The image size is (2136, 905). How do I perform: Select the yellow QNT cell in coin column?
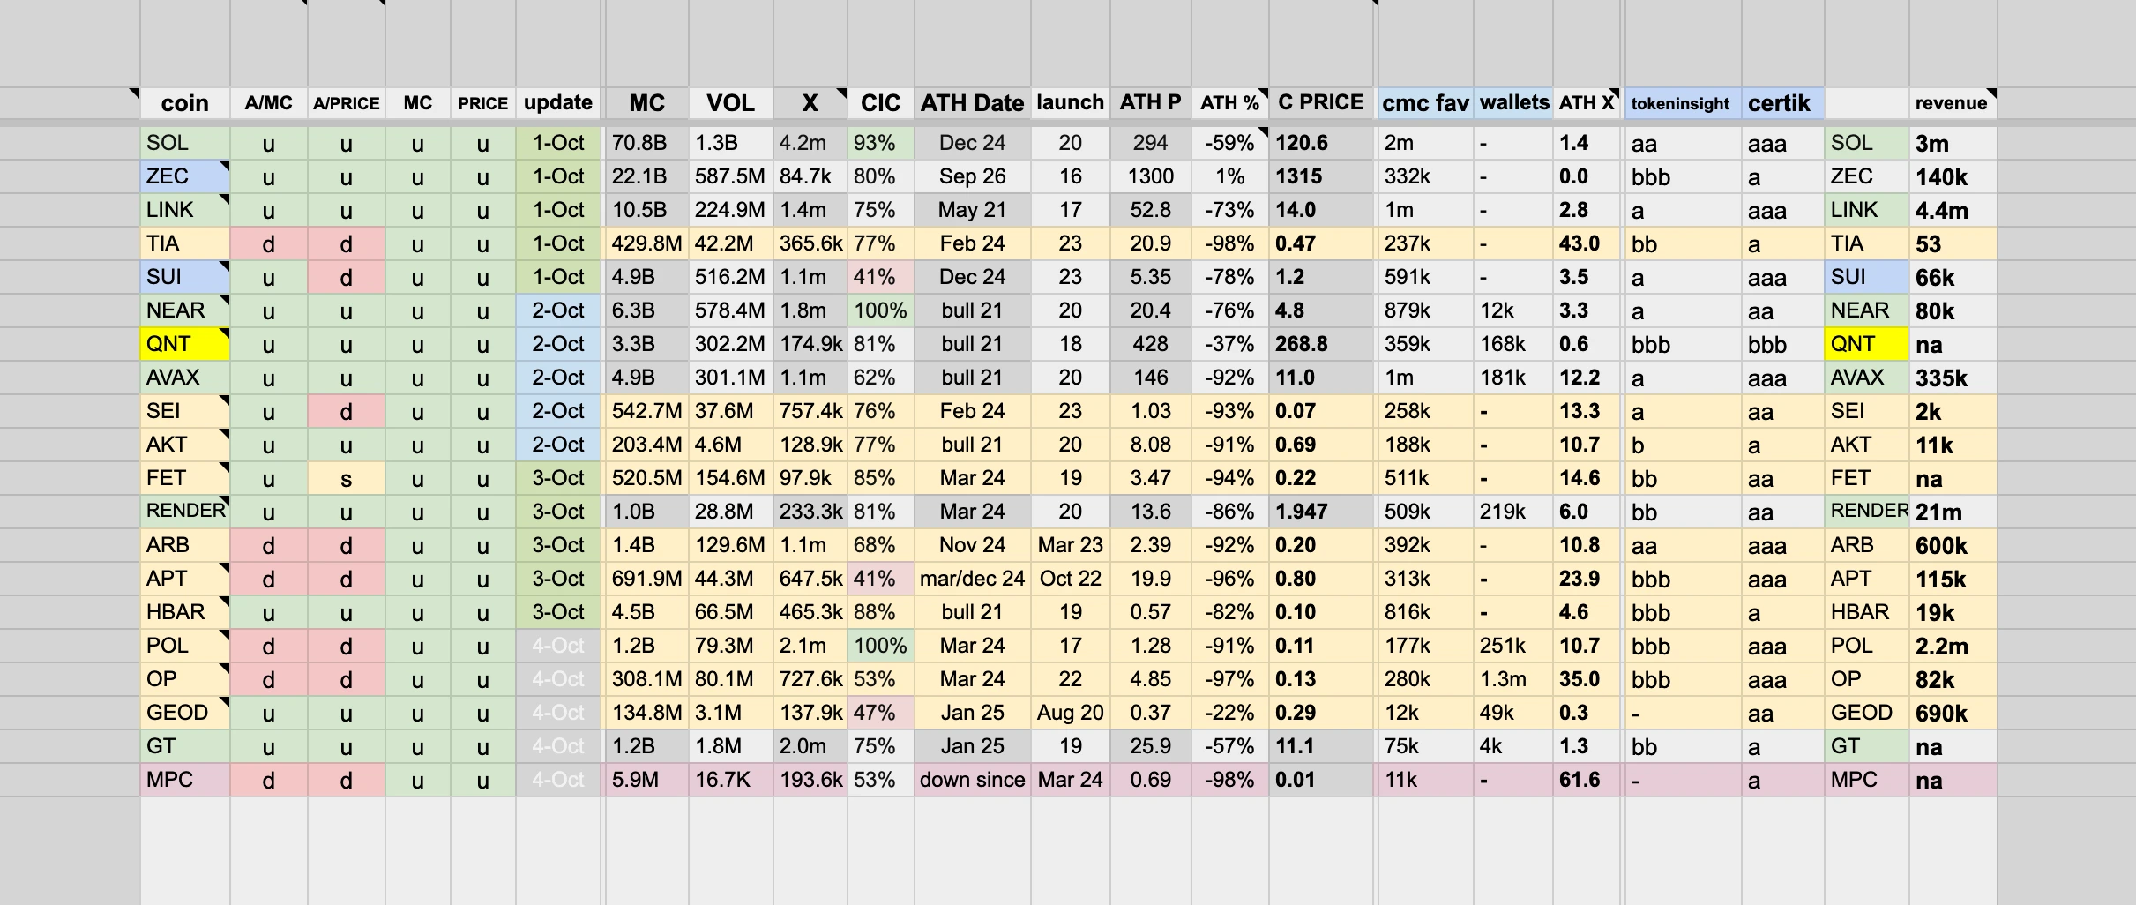click(x=185, y=344)
